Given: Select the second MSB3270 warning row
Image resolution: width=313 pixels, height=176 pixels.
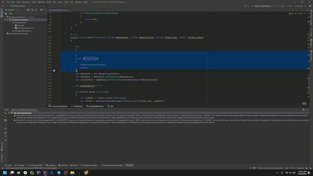Looking at the screenshot, I should coord(161,121).
